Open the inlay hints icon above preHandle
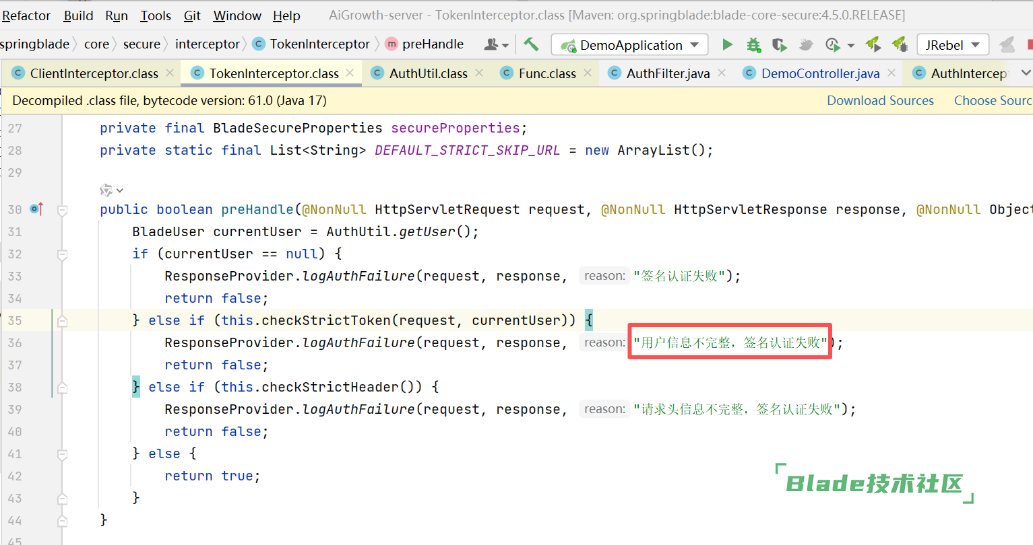The width and height of the screenshot is (1033, 545). click(x=111, y=190)
